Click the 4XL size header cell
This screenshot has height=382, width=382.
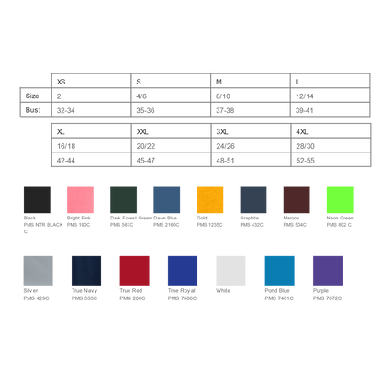pos(331,131)
